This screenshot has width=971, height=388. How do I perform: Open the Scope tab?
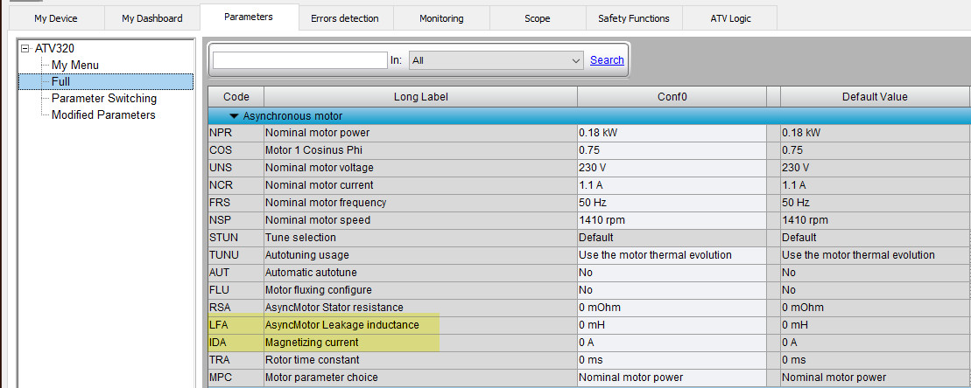(538, 18)
